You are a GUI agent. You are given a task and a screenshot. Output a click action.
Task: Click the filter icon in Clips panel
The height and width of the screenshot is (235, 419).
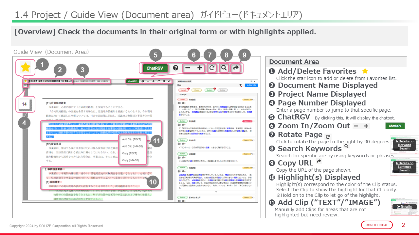click(x=241, y=85)
